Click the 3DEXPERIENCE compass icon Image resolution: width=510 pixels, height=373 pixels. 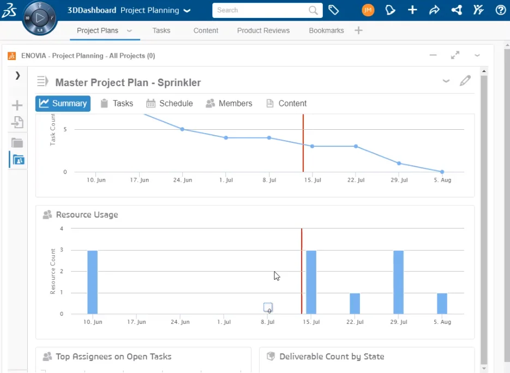point(40,18)
